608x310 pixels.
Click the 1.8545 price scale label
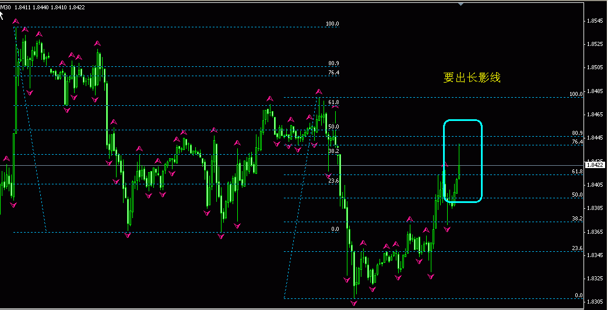click(x=596, y=21)
